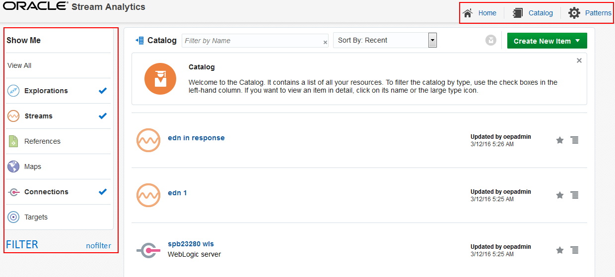Open the Sort By: Recent dropdown

[385, 40]
